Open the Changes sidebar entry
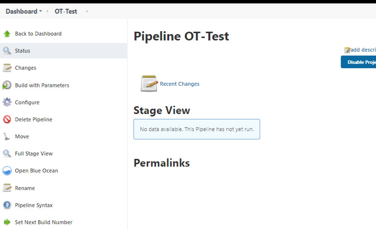The image size is (376, 230). click(x=25, y=68)
